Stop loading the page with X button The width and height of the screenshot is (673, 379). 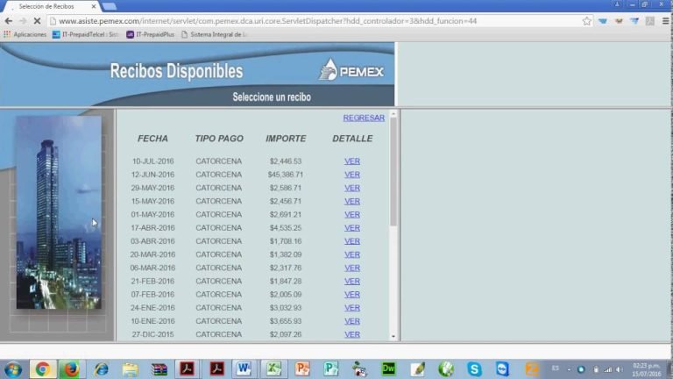coord(37,21)
